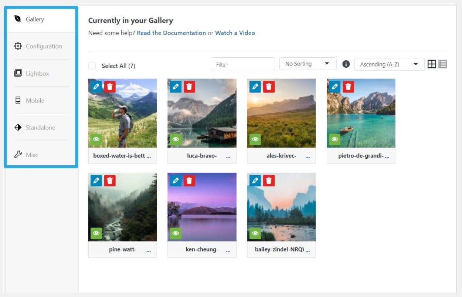Expand the ellipsis next to ken-cheung-
462x297 pixels.
tap(228, 251)
